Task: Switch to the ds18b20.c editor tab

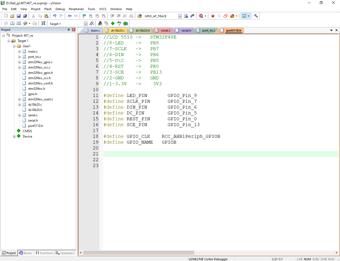Action: pos(115,31)
